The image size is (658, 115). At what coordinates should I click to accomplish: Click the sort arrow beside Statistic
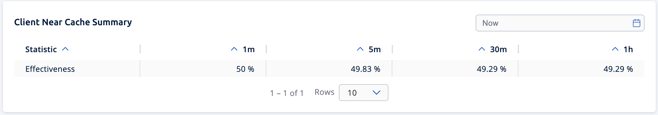pos(65,49)
